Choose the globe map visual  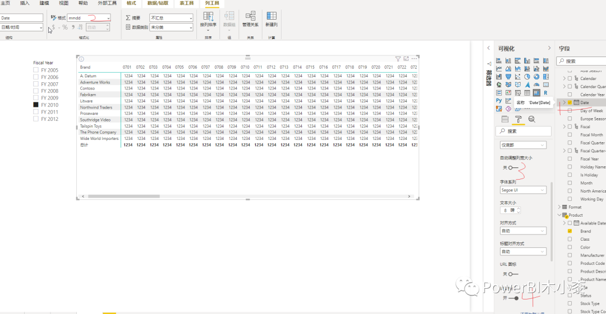click(x=499, y=85)
